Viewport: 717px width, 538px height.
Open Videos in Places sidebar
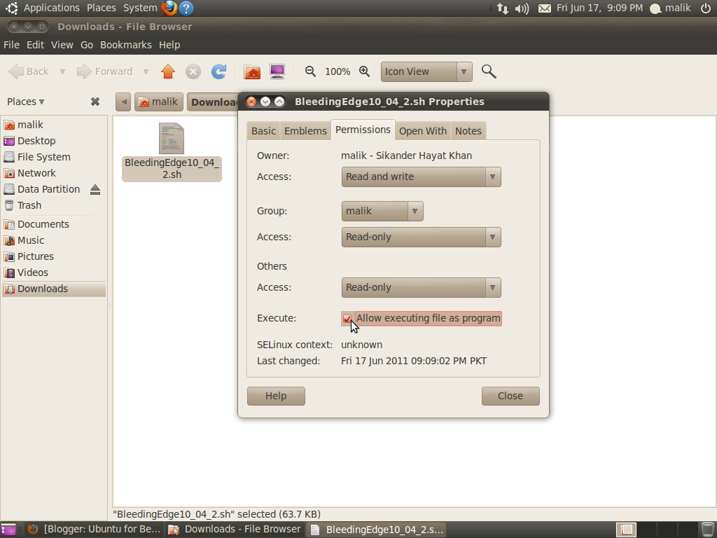click(32, 273)
